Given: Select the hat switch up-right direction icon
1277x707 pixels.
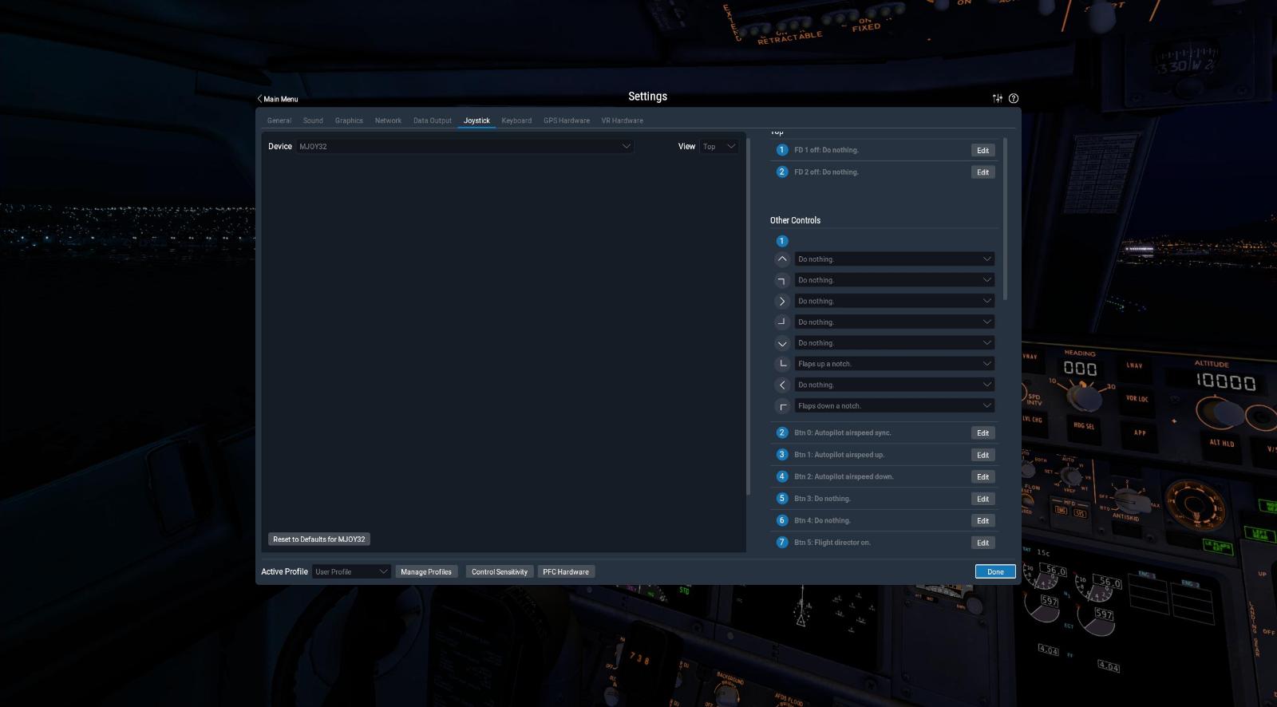Looking at the screenshot, I should coord(782,280).
